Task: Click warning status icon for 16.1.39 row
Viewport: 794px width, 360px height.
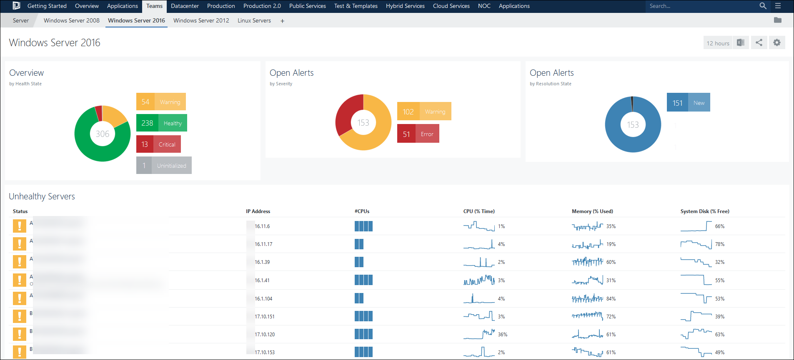Action: (20, 262)
